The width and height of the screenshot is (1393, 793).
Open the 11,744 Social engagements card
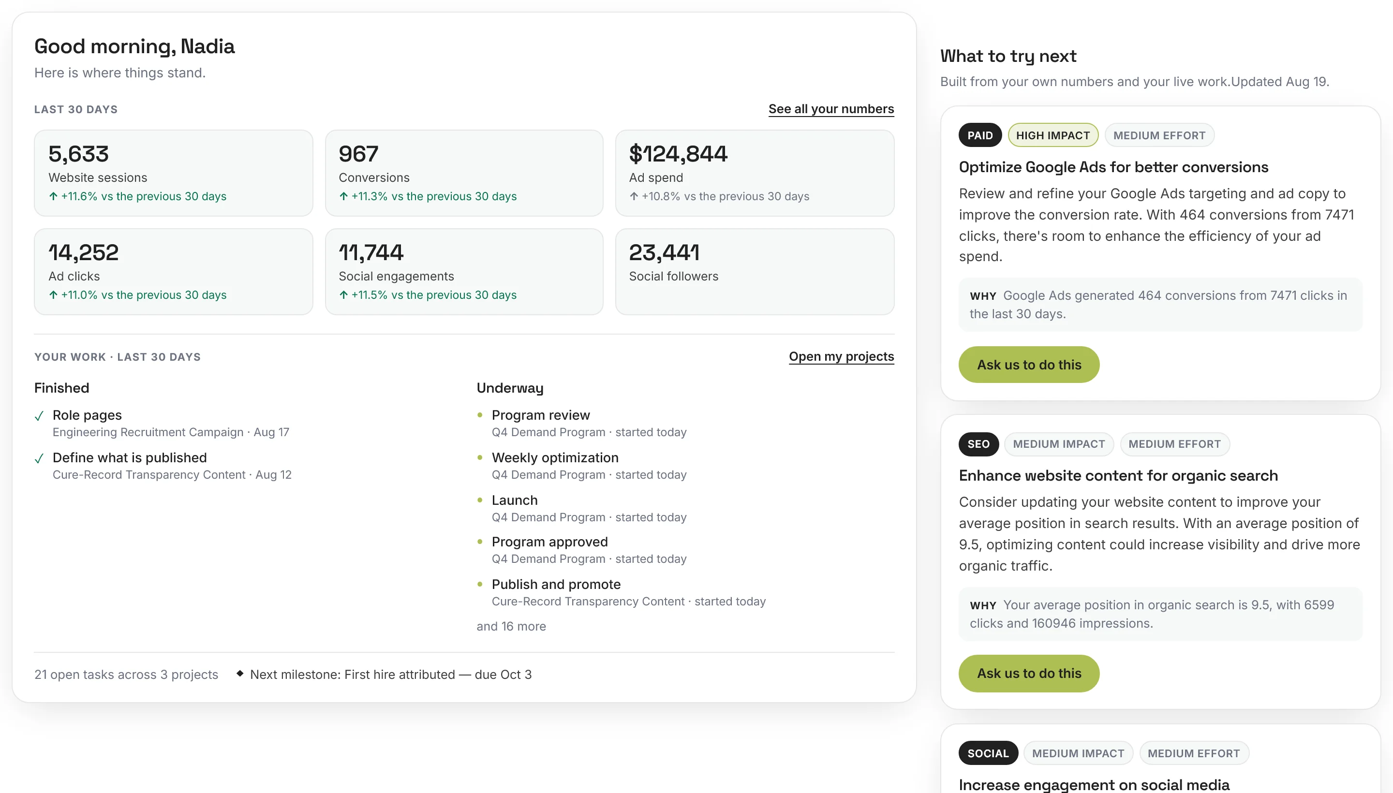tap(463, 271)
